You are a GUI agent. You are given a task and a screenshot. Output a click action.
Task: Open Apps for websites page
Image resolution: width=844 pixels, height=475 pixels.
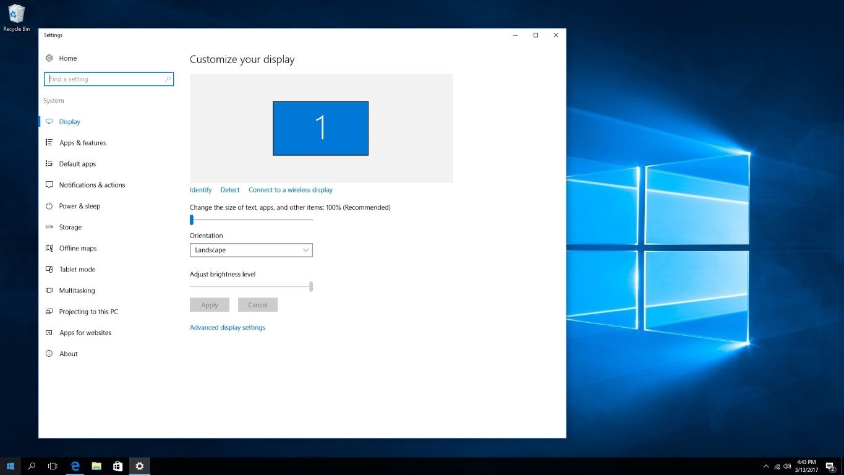point(85,333)
